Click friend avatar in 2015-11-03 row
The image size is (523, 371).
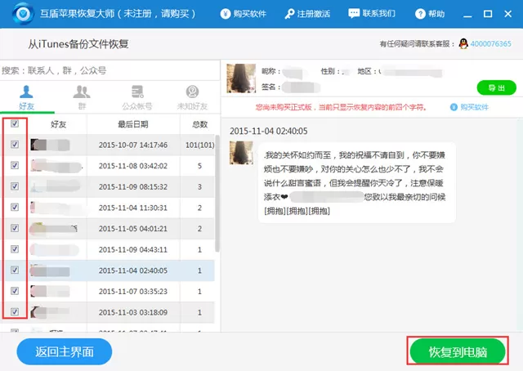[x=38, y=312]
